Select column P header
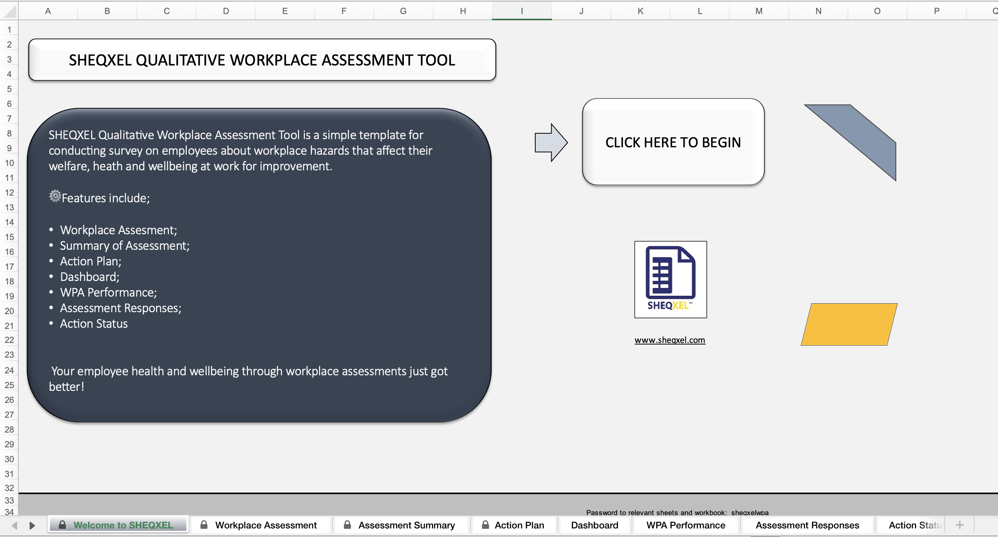 [x=936, y=11]
